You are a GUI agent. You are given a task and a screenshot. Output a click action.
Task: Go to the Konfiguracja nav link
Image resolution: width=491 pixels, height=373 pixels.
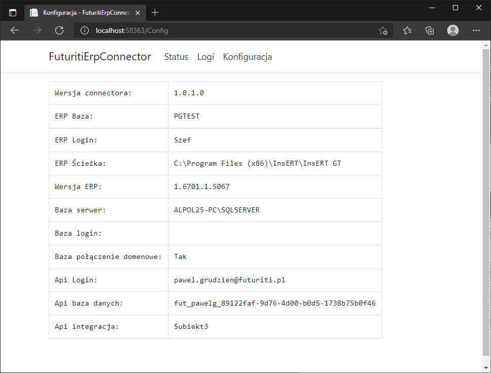pos(248,57)
